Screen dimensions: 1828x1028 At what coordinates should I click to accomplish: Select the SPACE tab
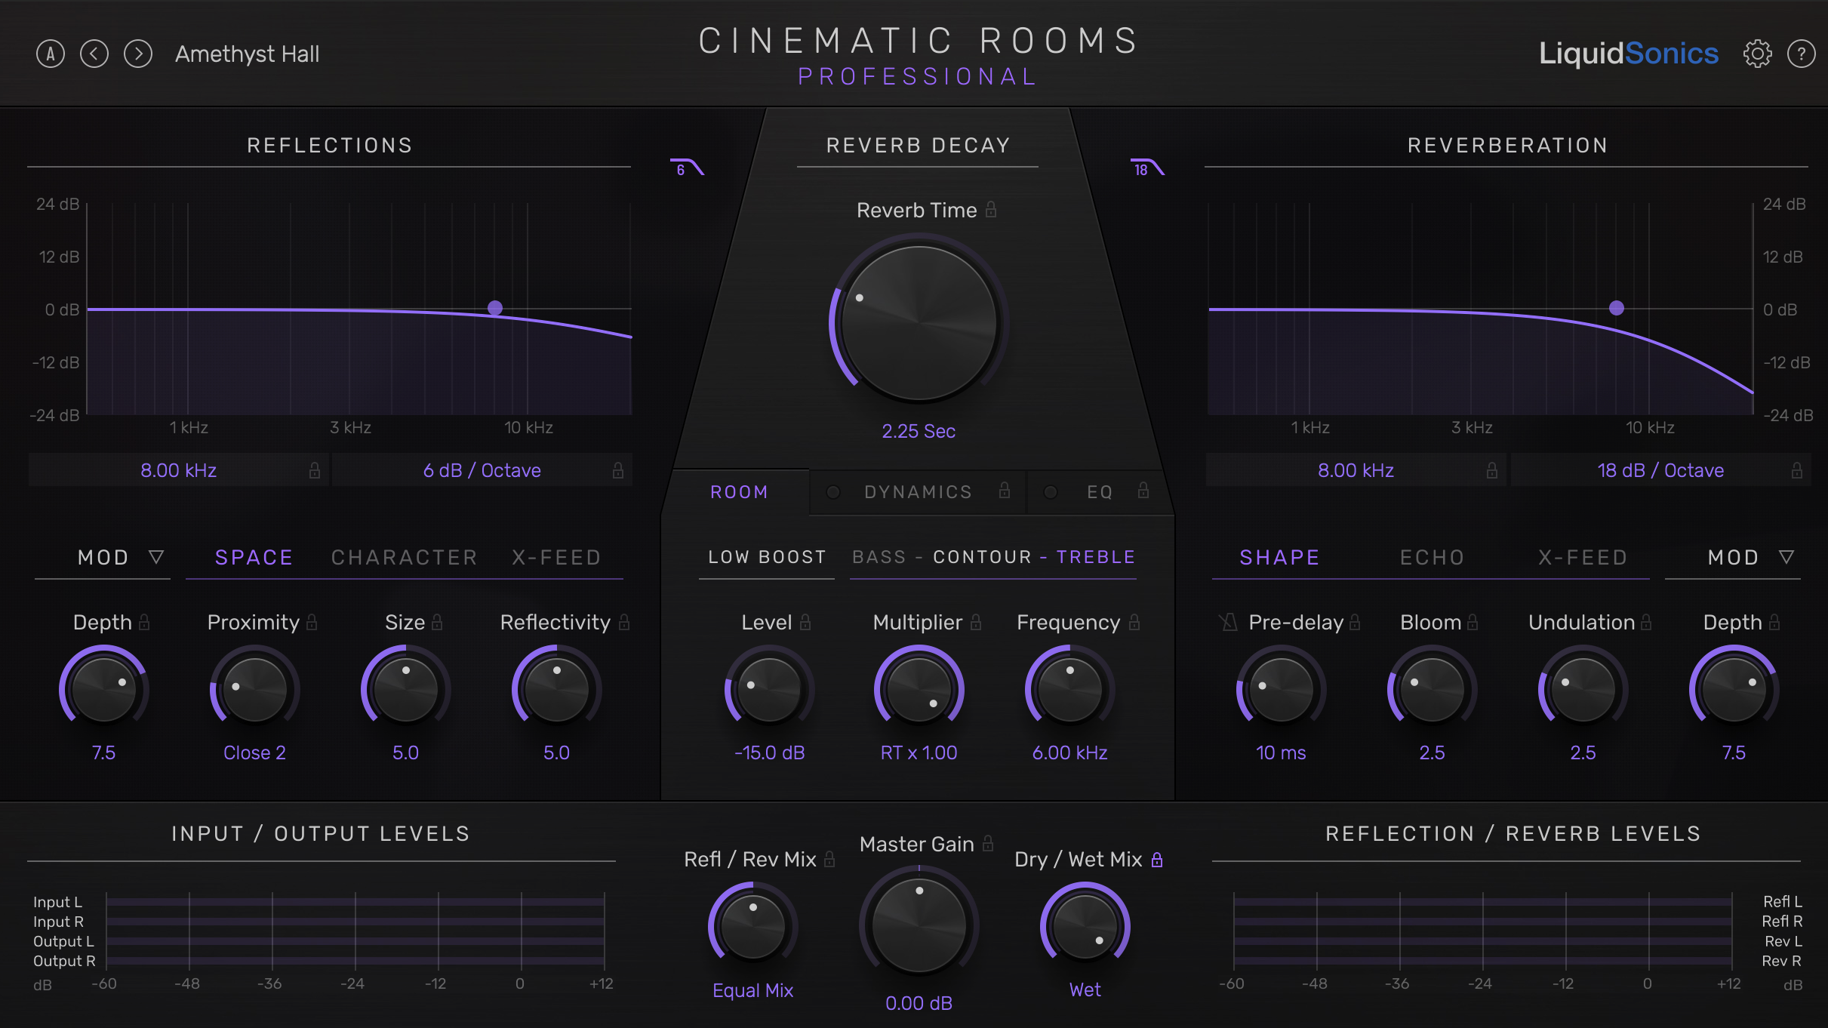254,558
